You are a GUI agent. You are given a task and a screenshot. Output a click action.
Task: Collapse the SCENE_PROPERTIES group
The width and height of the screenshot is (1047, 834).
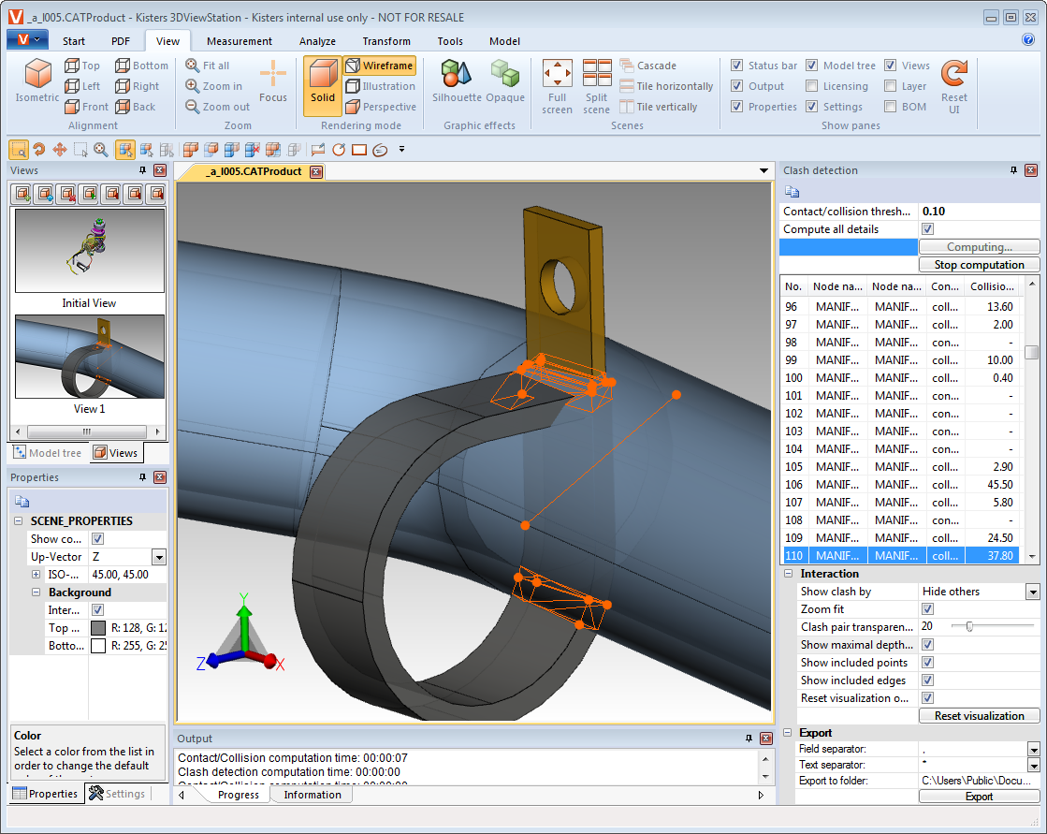coord(19,520)
